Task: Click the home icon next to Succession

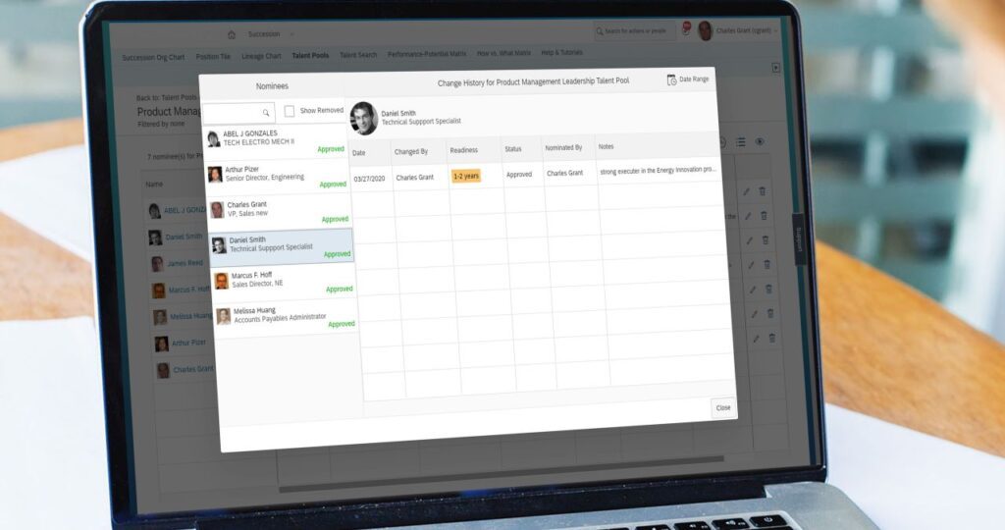Action: (232, 34)
